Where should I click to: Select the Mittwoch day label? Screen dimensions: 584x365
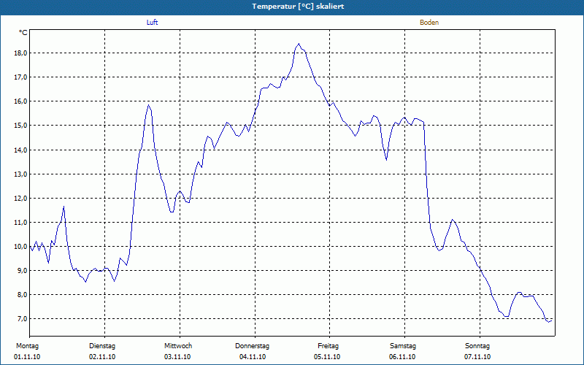(x=178, y=346)
